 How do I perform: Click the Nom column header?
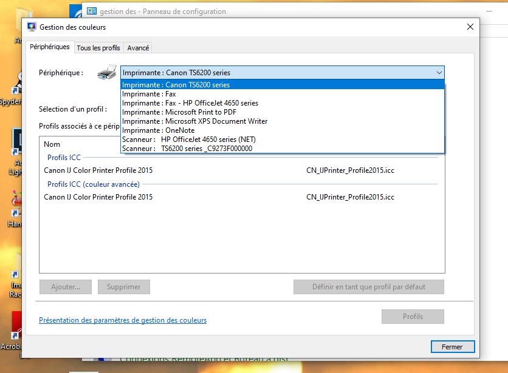[52, 144]
